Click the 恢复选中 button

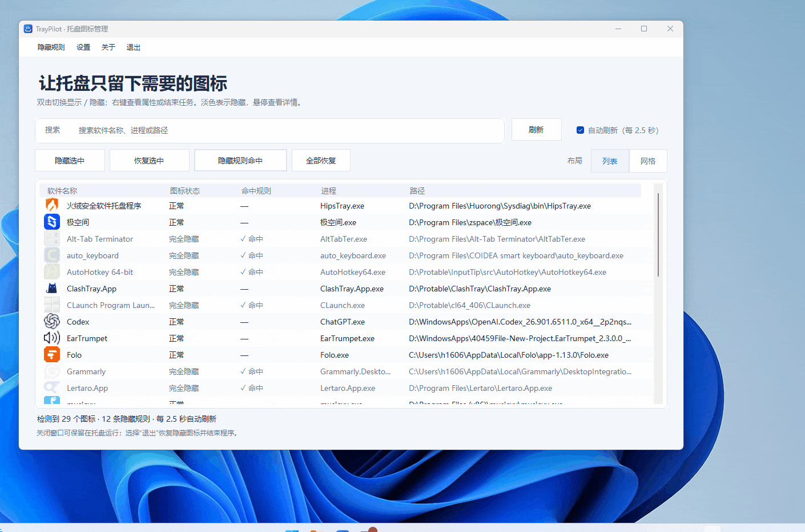[x=149, y=161]
